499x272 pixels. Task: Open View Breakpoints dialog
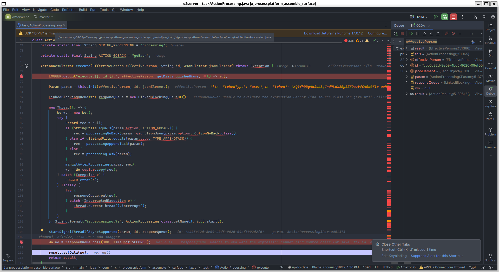coord(446,33)
